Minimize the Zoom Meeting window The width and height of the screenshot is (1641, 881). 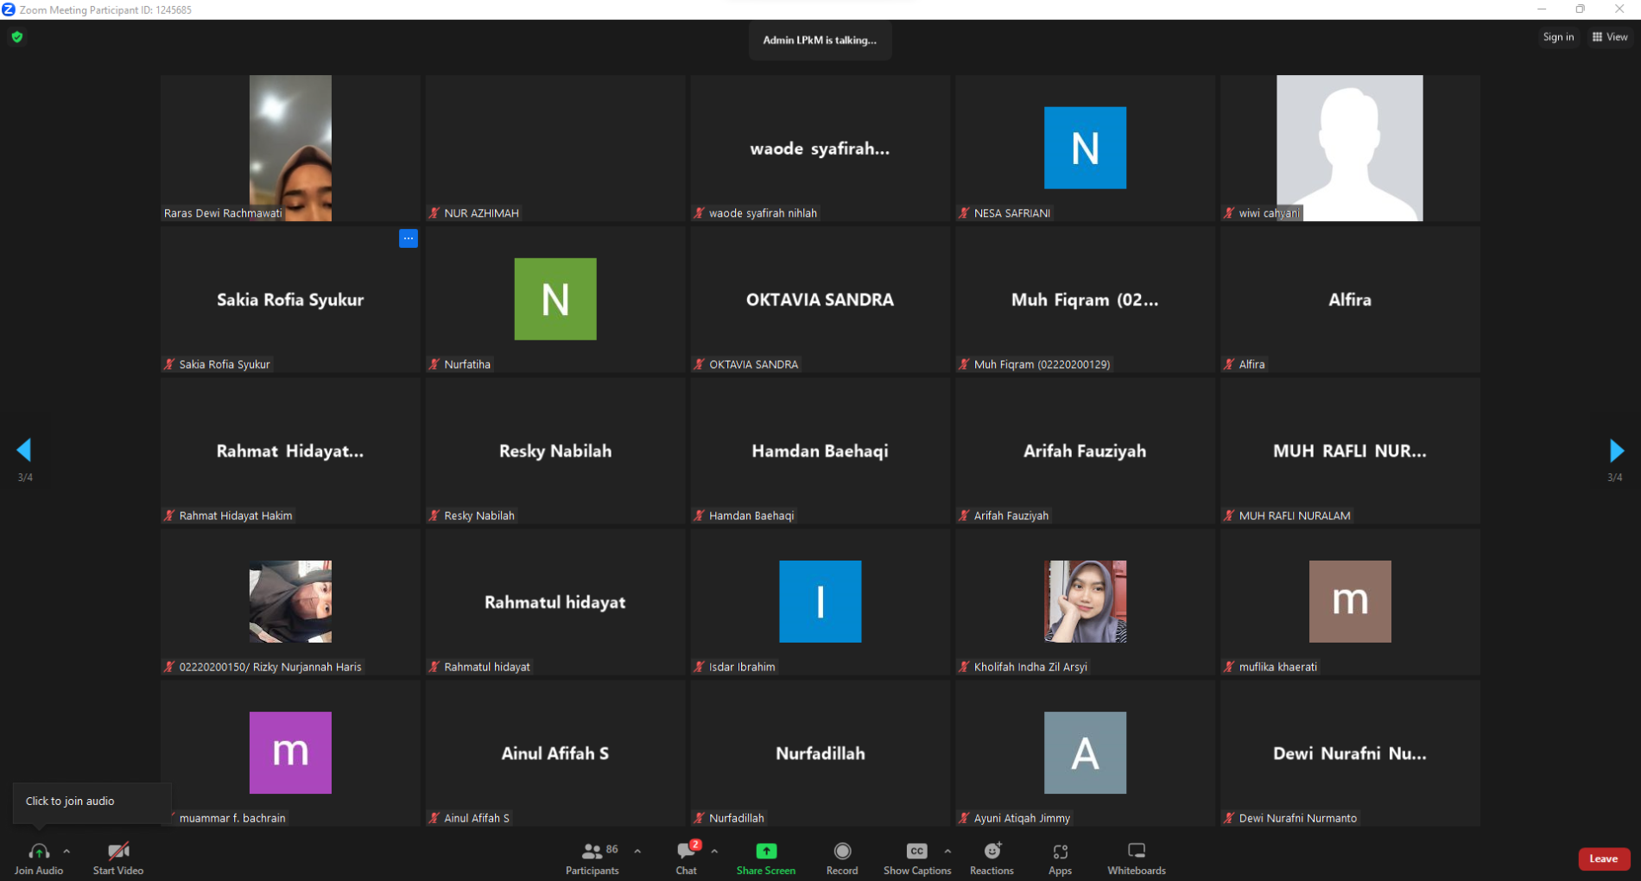tap(1542, 10)
